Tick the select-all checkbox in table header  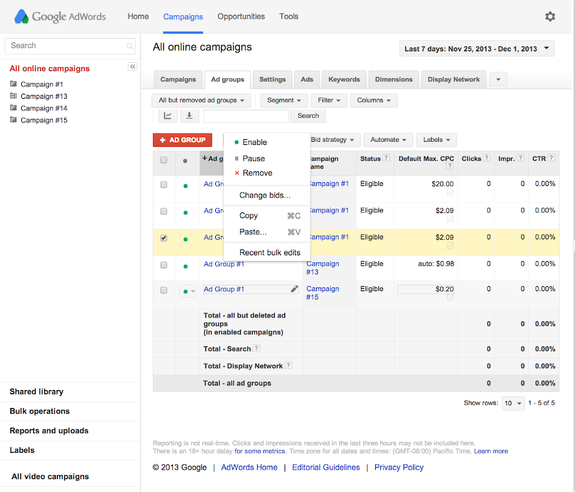coord(164,160)
